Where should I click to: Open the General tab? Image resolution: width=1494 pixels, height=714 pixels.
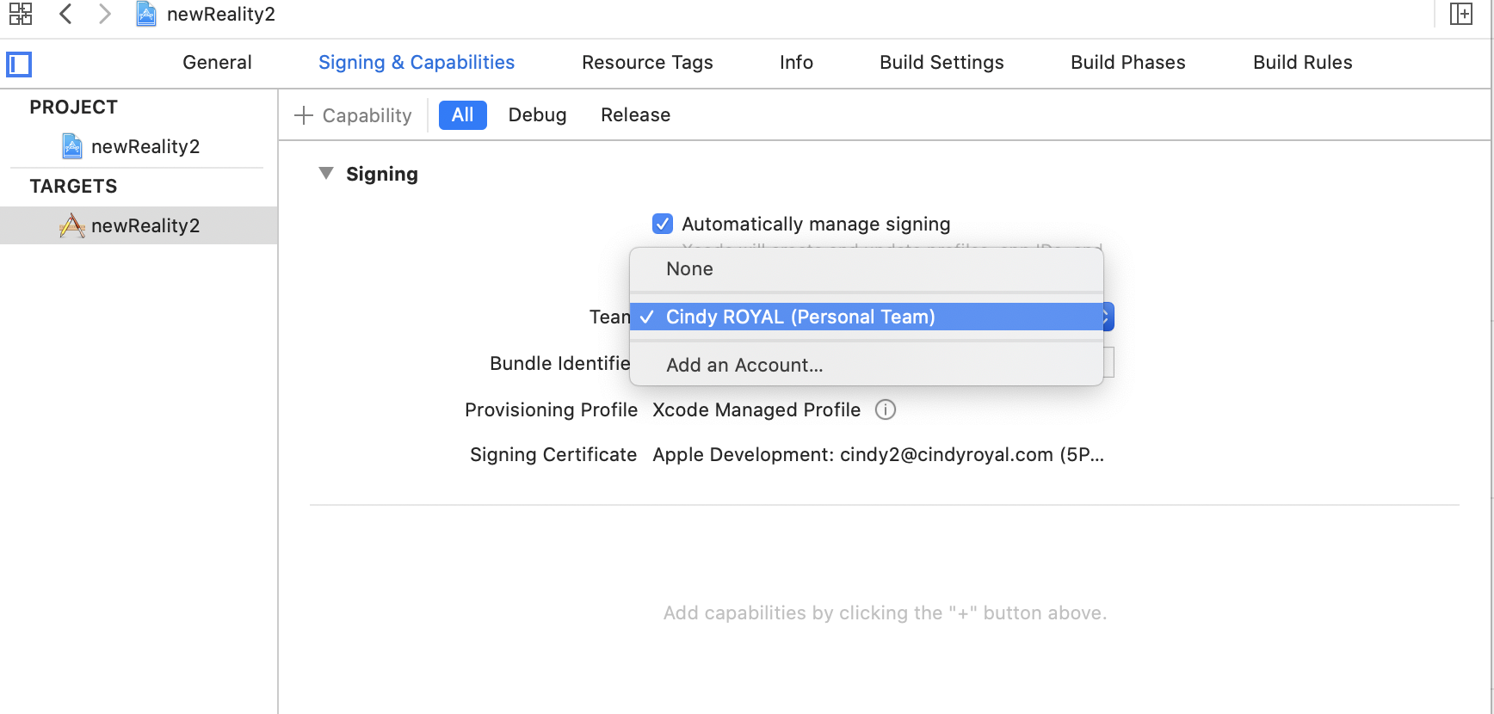pos(217,63)
